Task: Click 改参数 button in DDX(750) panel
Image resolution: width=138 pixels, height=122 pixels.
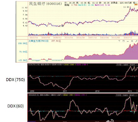Action: pos(119,65)
